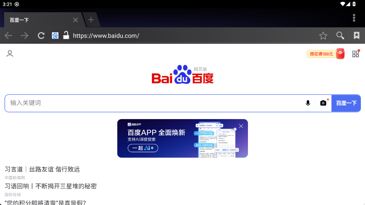Open a new tab with plus button
Viewport: 365px width, 205px height.
click(91, 20)
